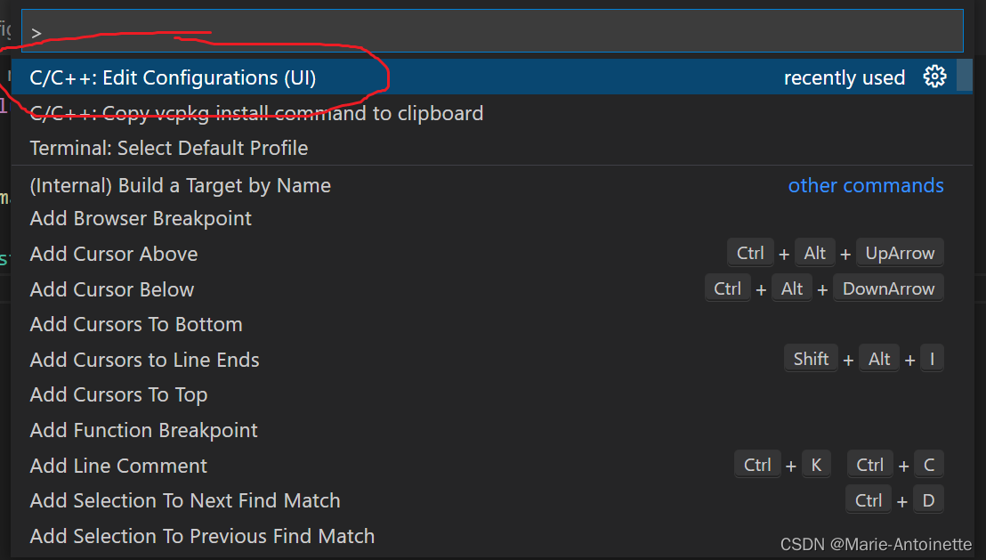Select the "Add Line Comment" command
The height and width of the screenshot is (560, 986).
coord(117,465)
